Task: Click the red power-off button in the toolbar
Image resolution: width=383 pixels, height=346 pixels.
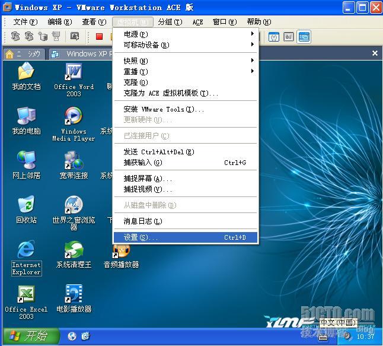Action: [99, 37]
